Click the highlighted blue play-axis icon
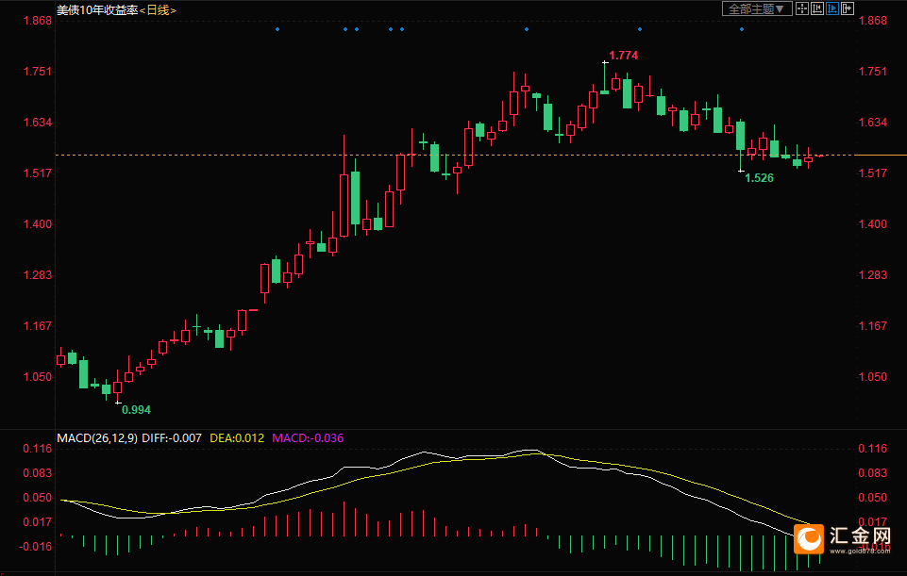This screenshot has width=907, height=576. click(832, 8)
